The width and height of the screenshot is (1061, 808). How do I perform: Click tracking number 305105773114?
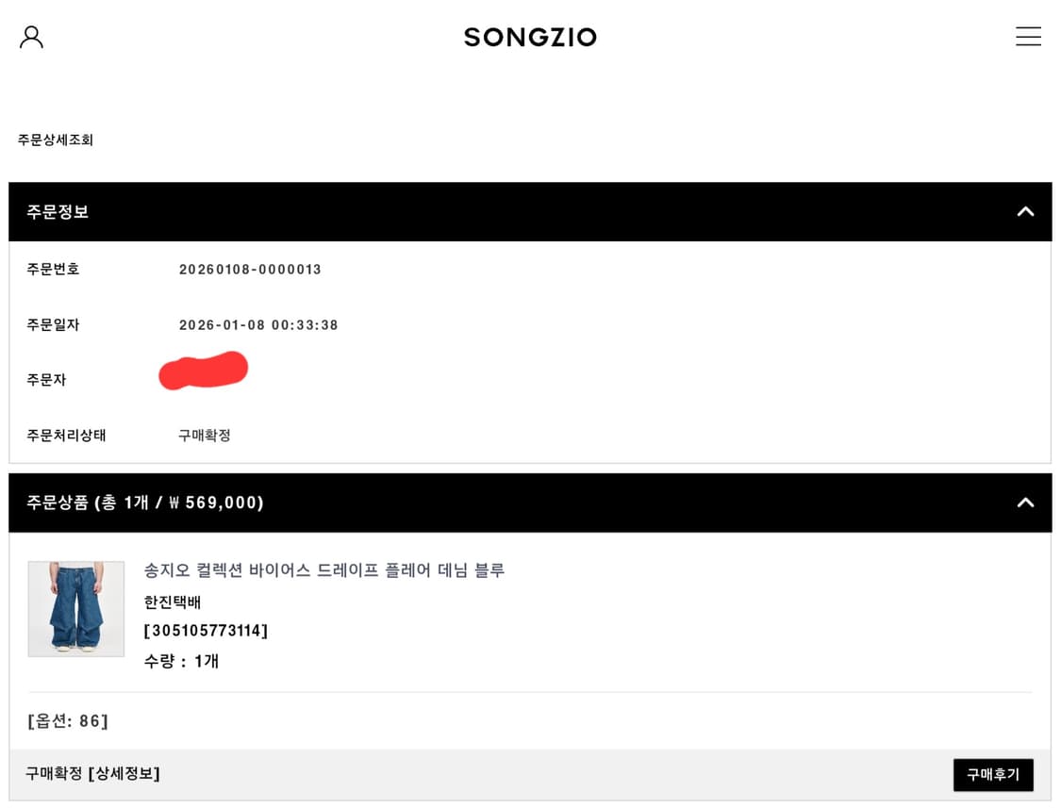point(207,631)
